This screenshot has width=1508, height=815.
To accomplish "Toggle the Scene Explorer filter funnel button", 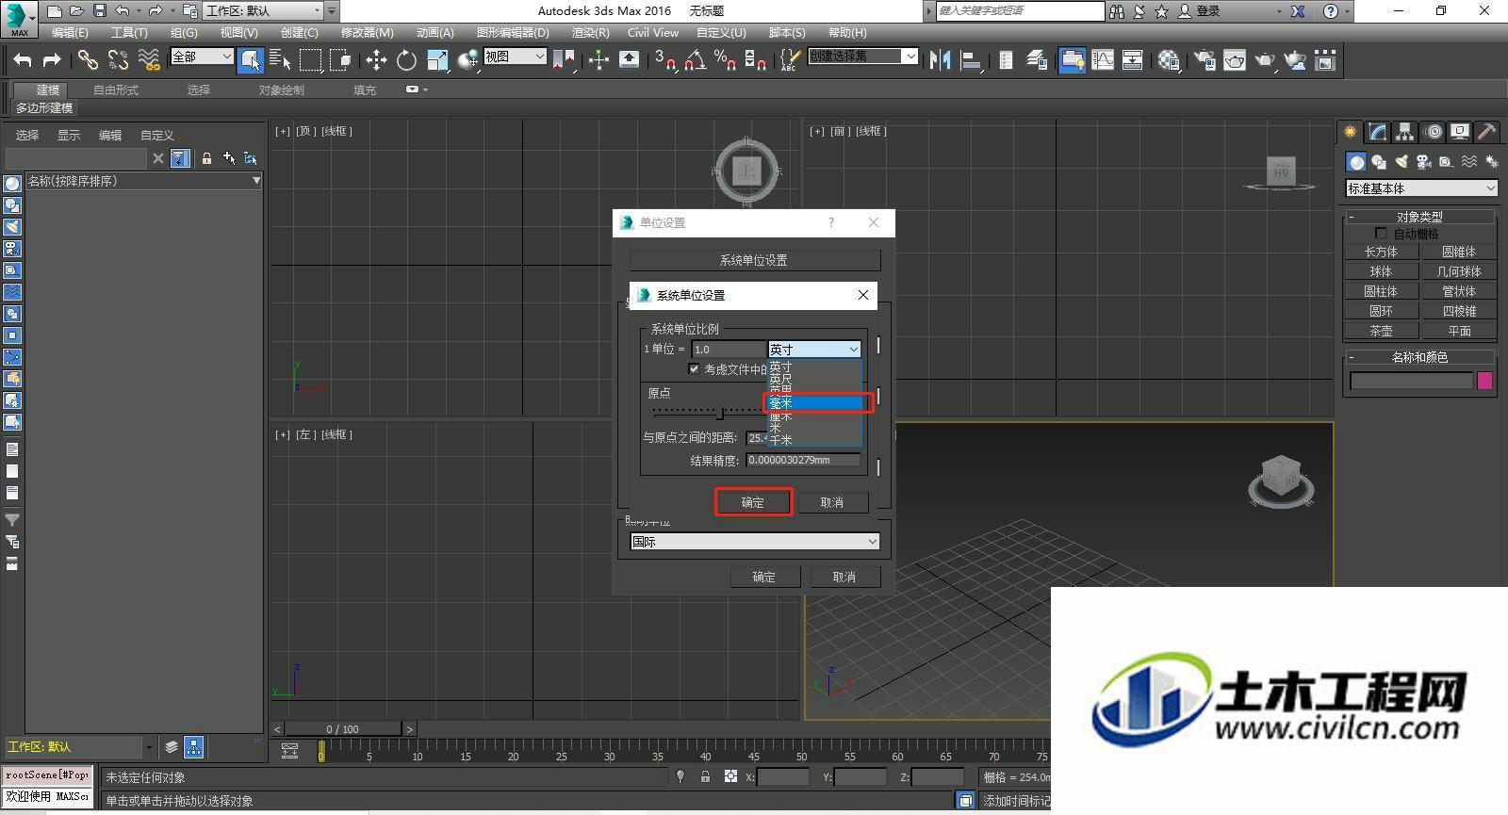I will pyautogui.click(x=180, y=158).
